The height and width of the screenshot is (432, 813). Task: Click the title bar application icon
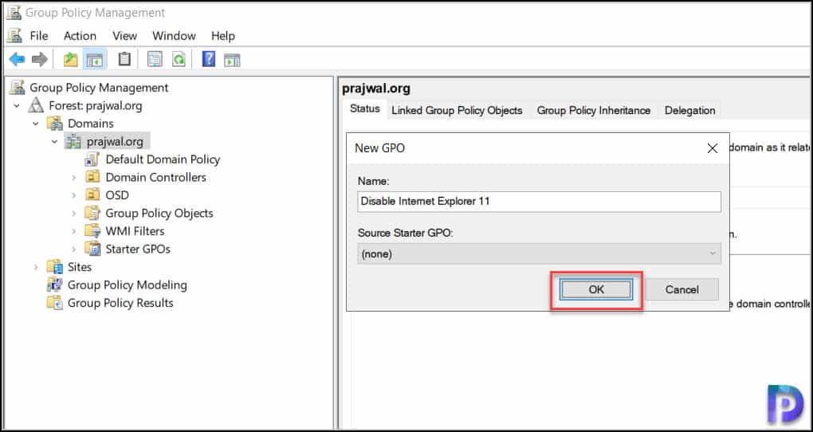click(x=14, y=12)
